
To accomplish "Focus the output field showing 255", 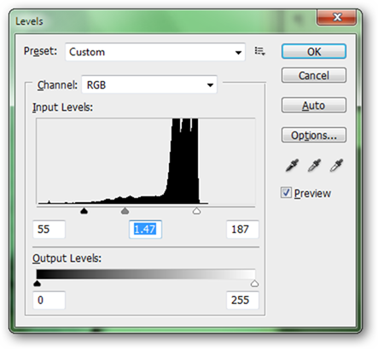I will 242,300.
